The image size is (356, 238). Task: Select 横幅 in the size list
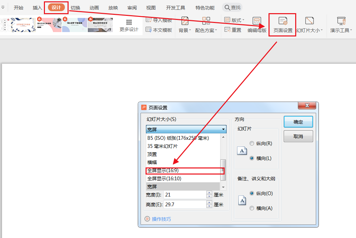183,162
